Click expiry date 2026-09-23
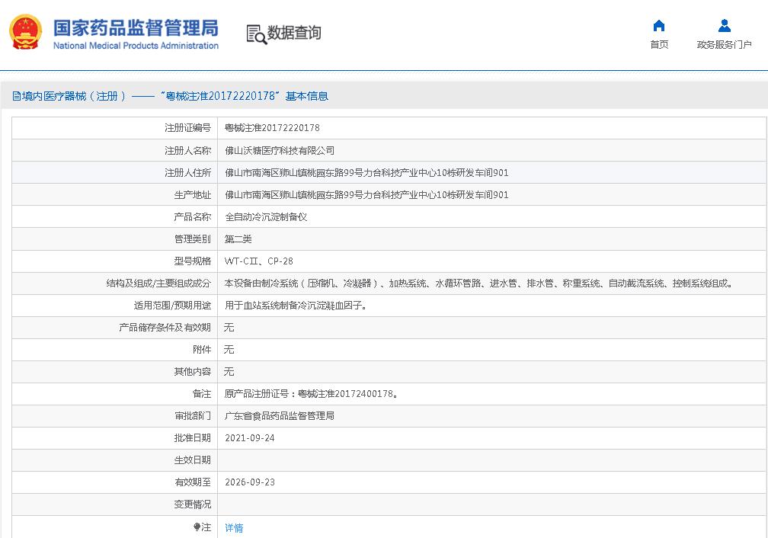This screenshot has height=538, width=768. (250, 482)
